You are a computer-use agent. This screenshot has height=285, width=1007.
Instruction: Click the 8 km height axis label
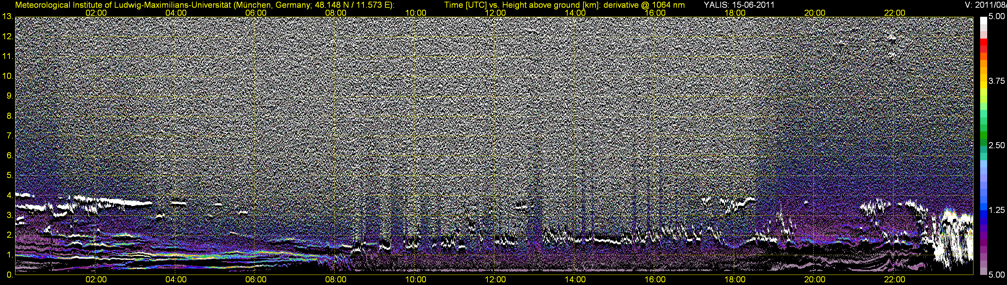tap(10, 116)
